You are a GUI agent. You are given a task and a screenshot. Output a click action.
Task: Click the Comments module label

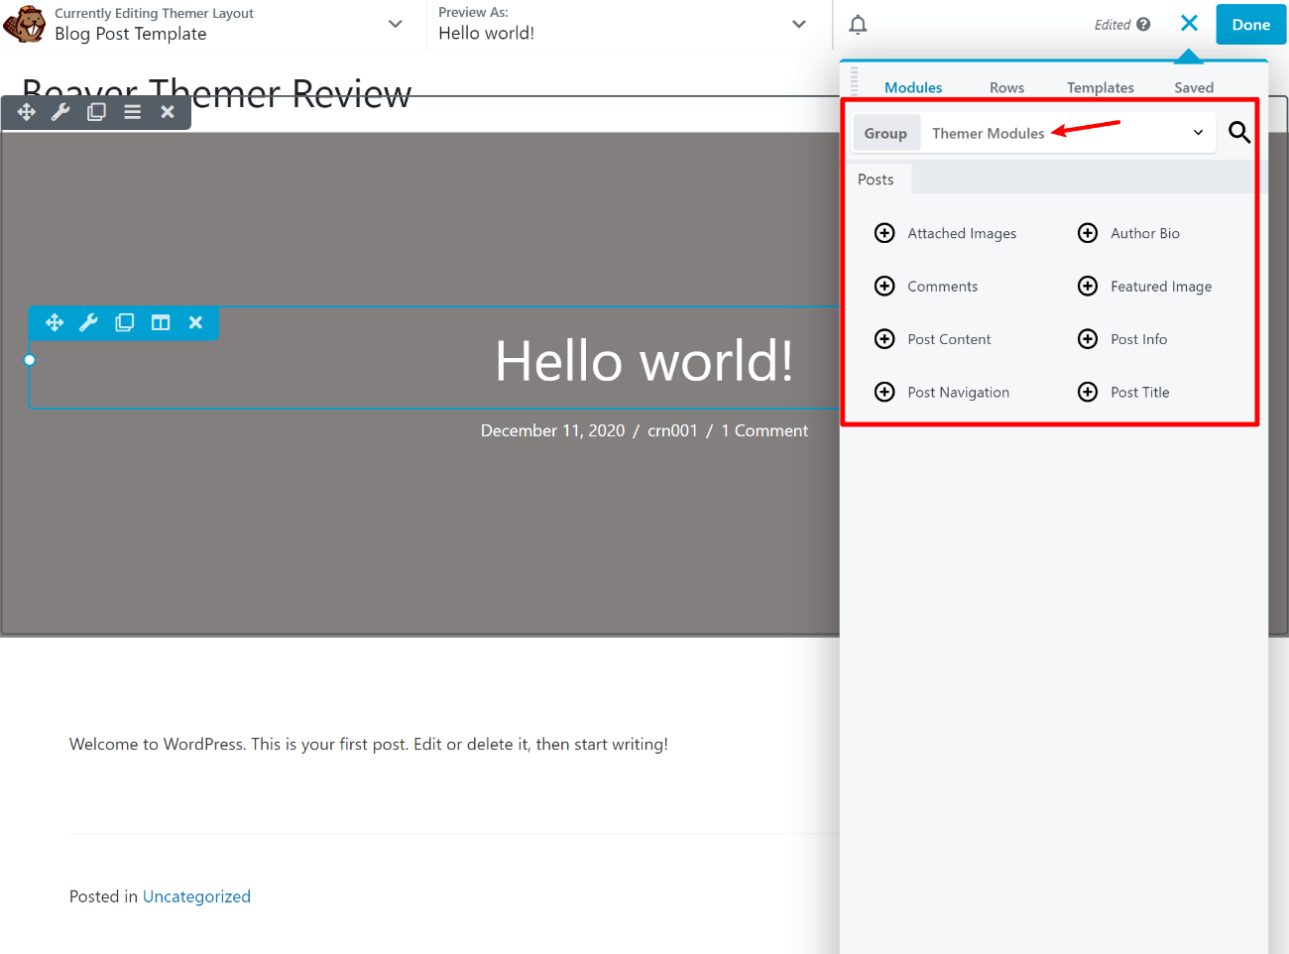(942, 287)
